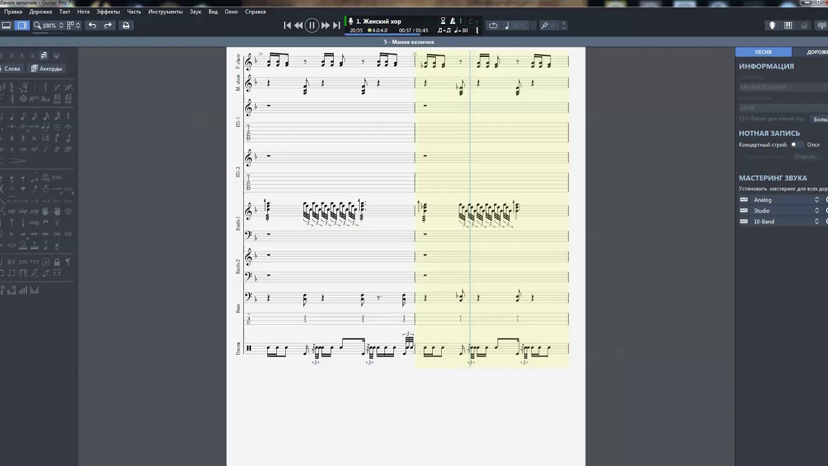Show the fretboard view
Viewport: 828px width, 466px height.
click(772, 25)
